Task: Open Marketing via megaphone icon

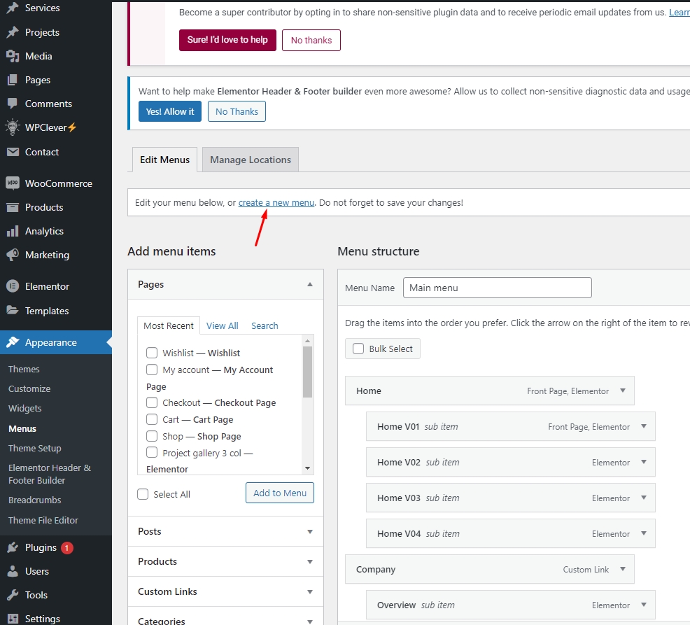Action: [12, 255]
